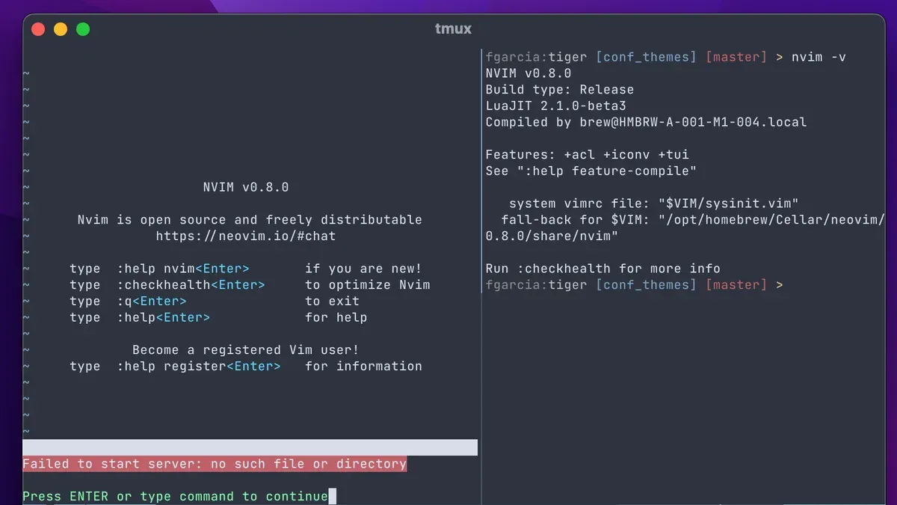Click 'Become a registered Vim user!' line
Image resolution: width=897 pixels, height=505 pixels.
click(x=246, y=350)
